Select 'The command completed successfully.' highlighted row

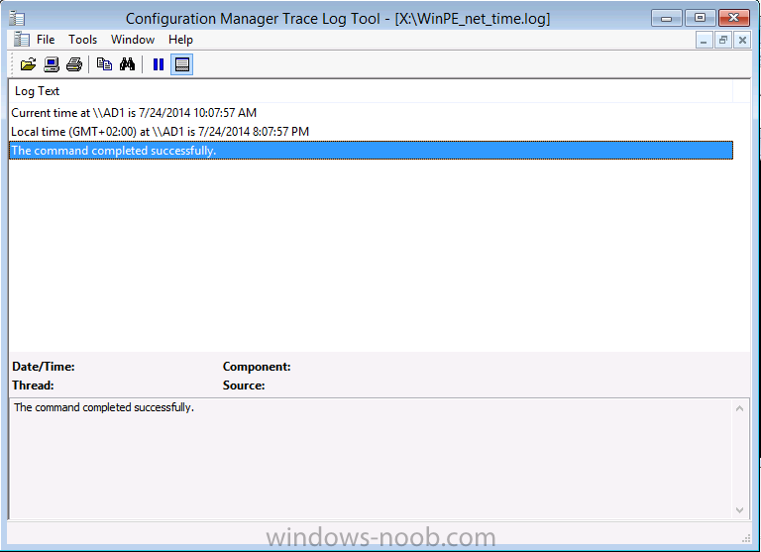pyautogui.click(x=371, y=151)
